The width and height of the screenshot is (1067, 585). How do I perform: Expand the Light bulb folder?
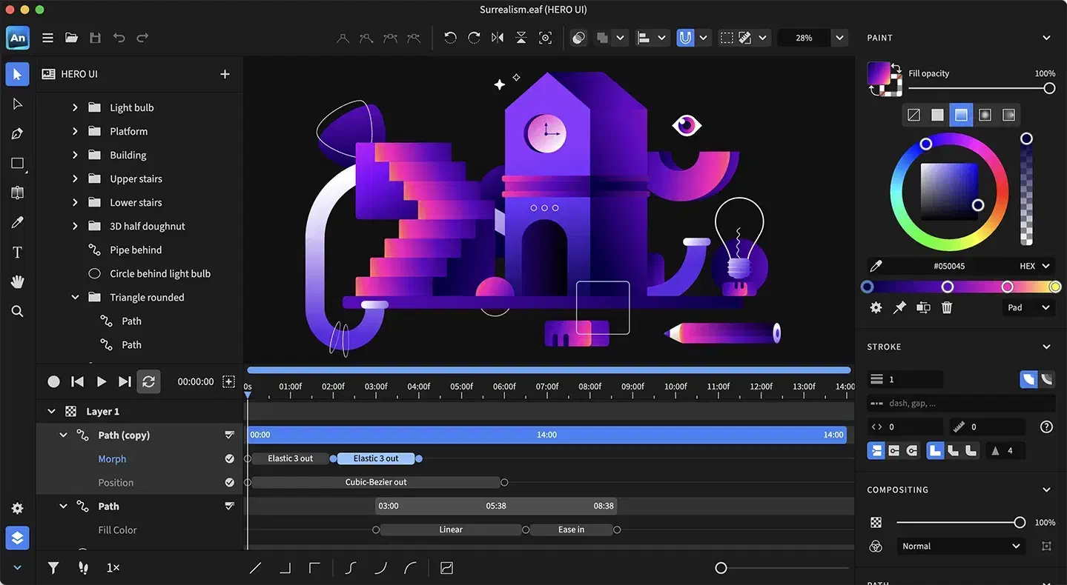(75, 107)
